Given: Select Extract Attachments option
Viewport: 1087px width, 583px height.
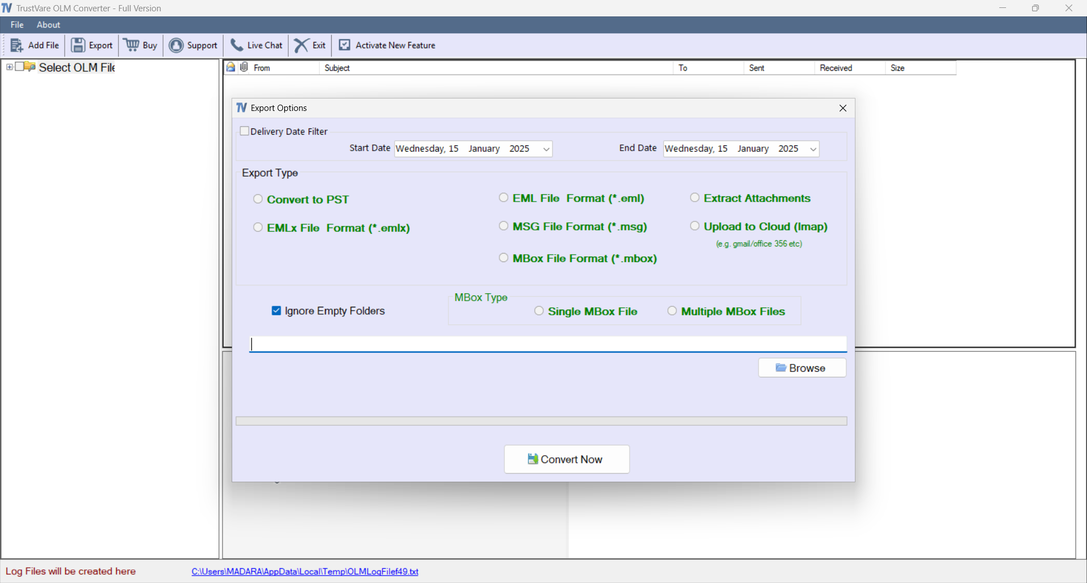Looking at the screenshot, I should pyautogui.click(x=695, y=198).
